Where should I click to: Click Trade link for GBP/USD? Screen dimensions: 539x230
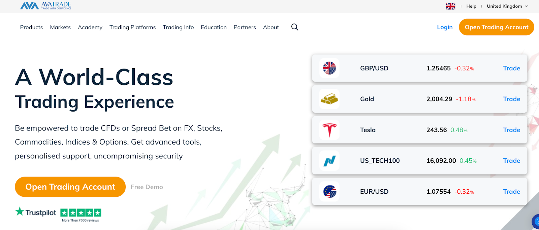click(x=511, y=68)
